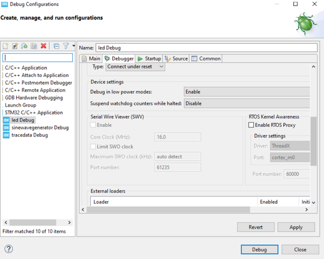Delete selected configuration with red X
The height and width of the screenshot is (259, 324).
tap(43, 46)
